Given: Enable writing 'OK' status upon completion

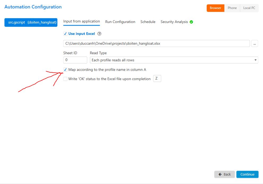Looking at the screenshot, I should [65, 79].
